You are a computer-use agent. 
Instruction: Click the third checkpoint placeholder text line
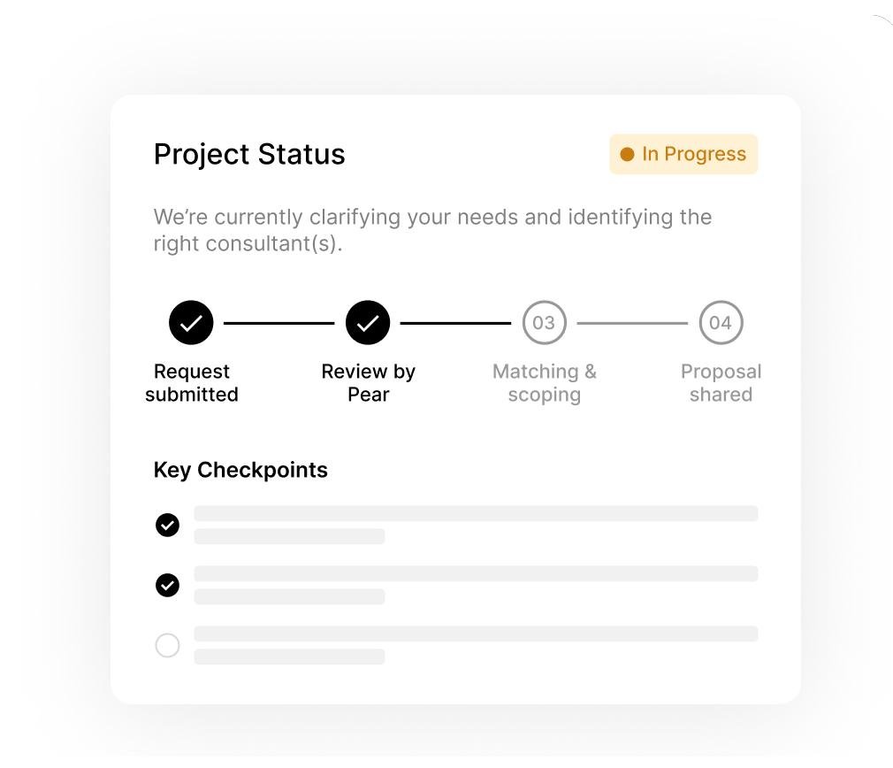(476, 634)
